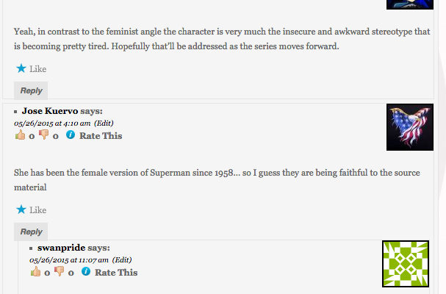Click thumbs up on swanpride's comment
This screenshot has height=294, width=446.
click(35, 272)
